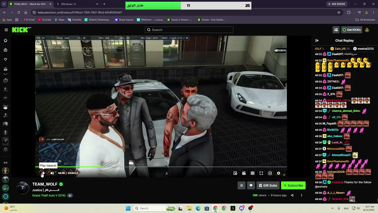Click the Gift Subs button
This screenshot has width=378, height=213.
point(268,185)
